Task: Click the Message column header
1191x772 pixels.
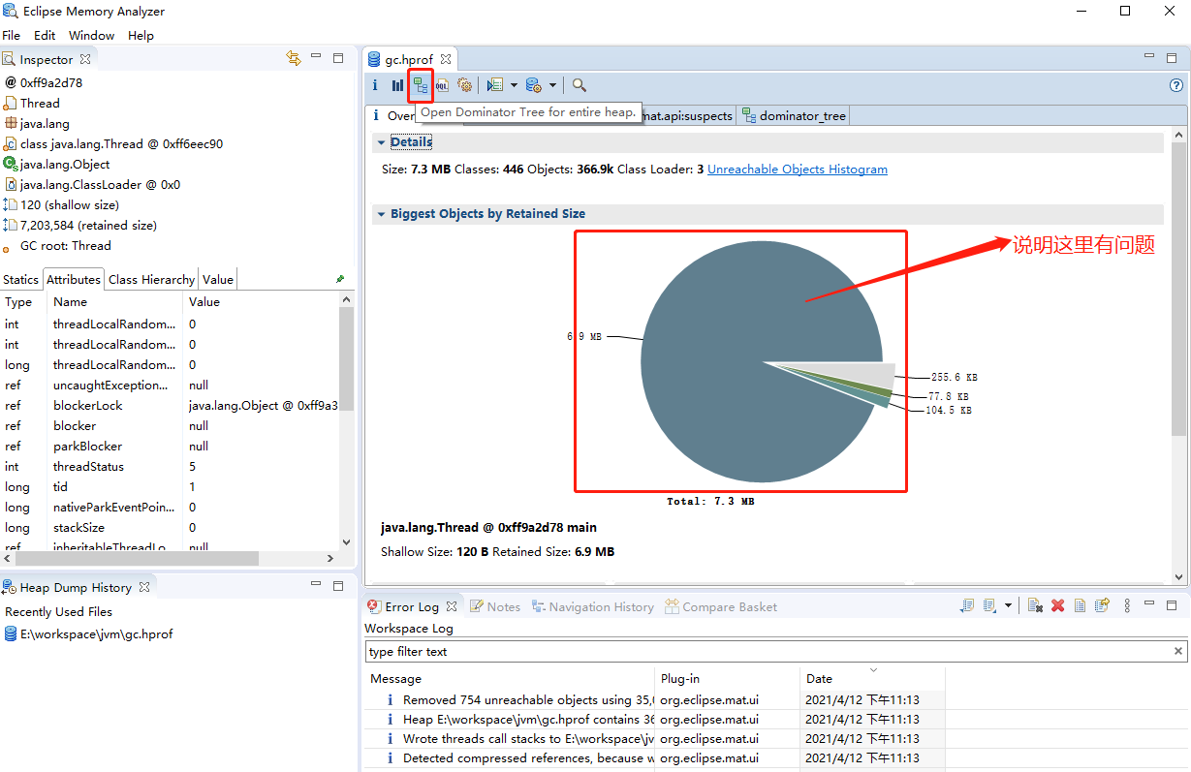Action: (510, 678)
